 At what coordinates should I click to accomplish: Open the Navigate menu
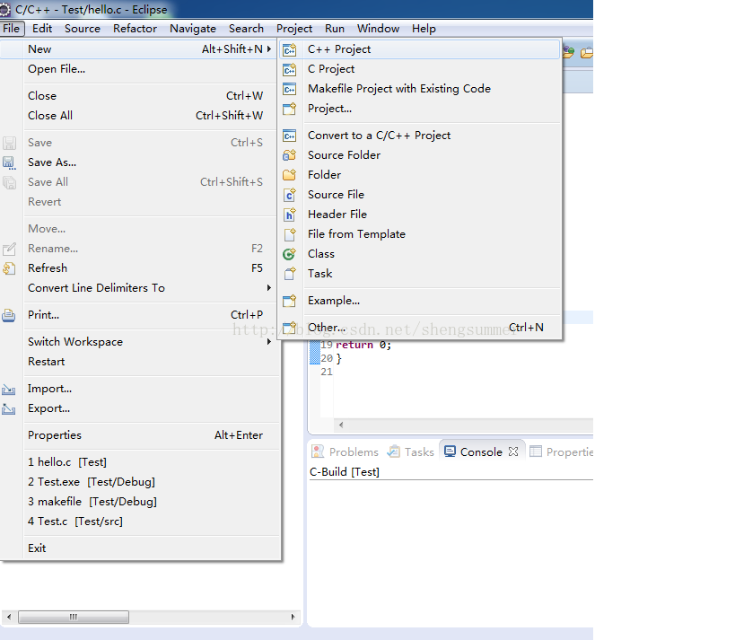pos(193,29)
